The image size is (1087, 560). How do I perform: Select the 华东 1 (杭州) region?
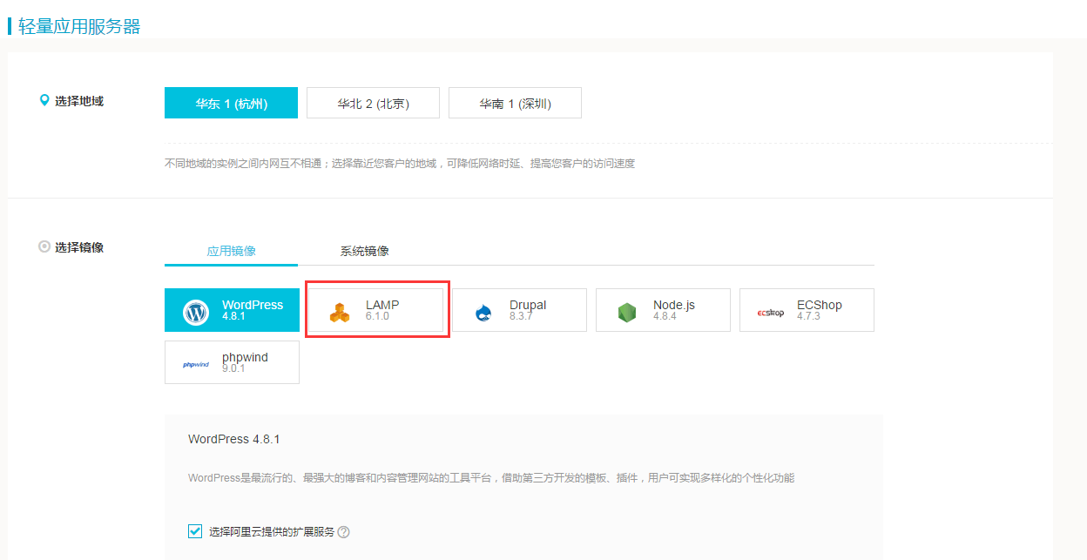point(231,103)
